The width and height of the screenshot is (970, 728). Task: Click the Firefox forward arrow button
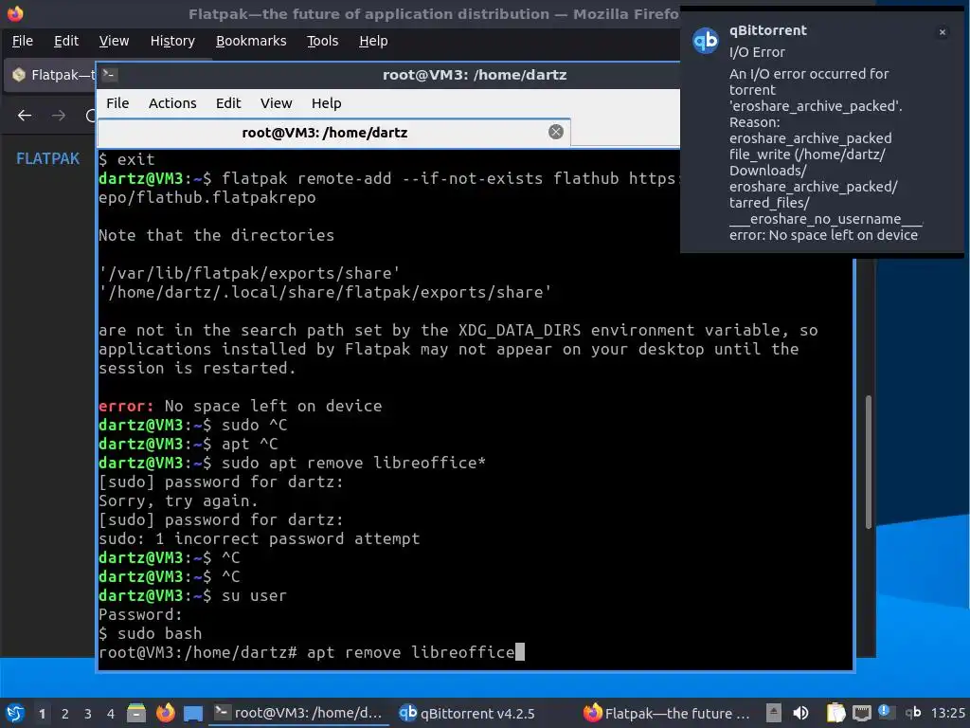tap(59, 115)
